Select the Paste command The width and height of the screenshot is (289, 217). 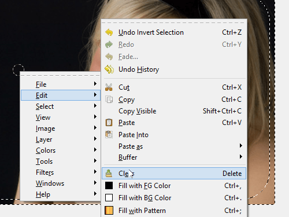point(174,123)
